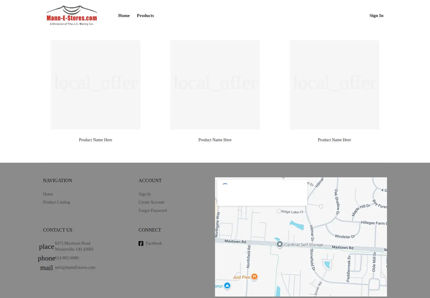Screen dimensions: 430x298
Task: Click the Forgot Password link
Action: tap(153, 210)
